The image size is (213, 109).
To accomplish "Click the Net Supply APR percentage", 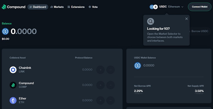I will click(x=199, y=91).
